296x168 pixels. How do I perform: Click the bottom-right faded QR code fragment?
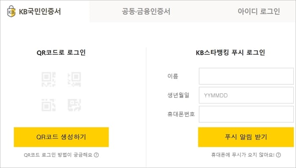click(74, 105)
